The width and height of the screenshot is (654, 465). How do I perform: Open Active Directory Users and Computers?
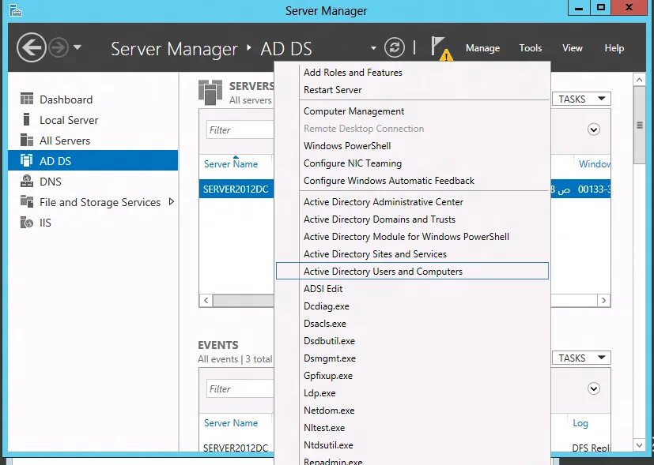(x=412, y=272)
